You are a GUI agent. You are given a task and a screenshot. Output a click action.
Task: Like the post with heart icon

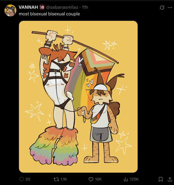tap(91, 179)
